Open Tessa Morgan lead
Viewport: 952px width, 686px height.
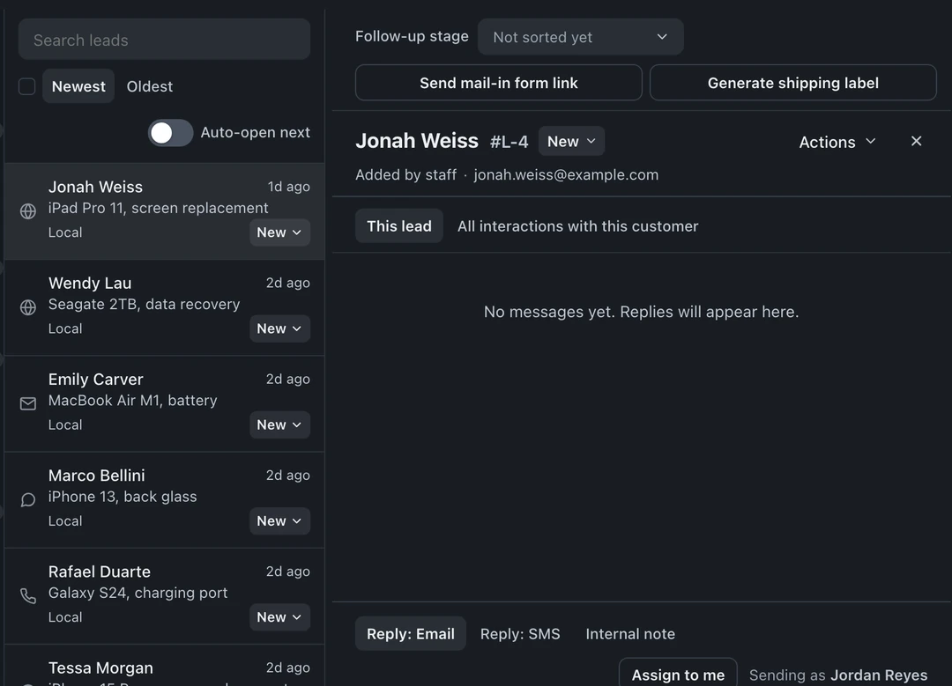click(x=164, y=666)
